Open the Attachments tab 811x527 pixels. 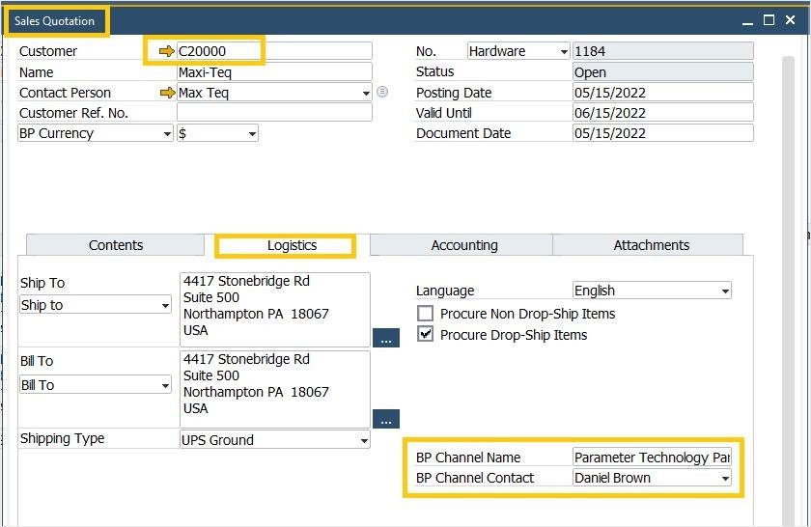(651, 245)
